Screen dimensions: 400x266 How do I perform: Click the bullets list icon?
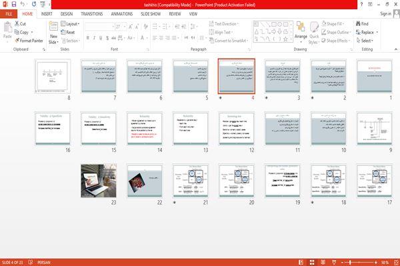point(155,27)
